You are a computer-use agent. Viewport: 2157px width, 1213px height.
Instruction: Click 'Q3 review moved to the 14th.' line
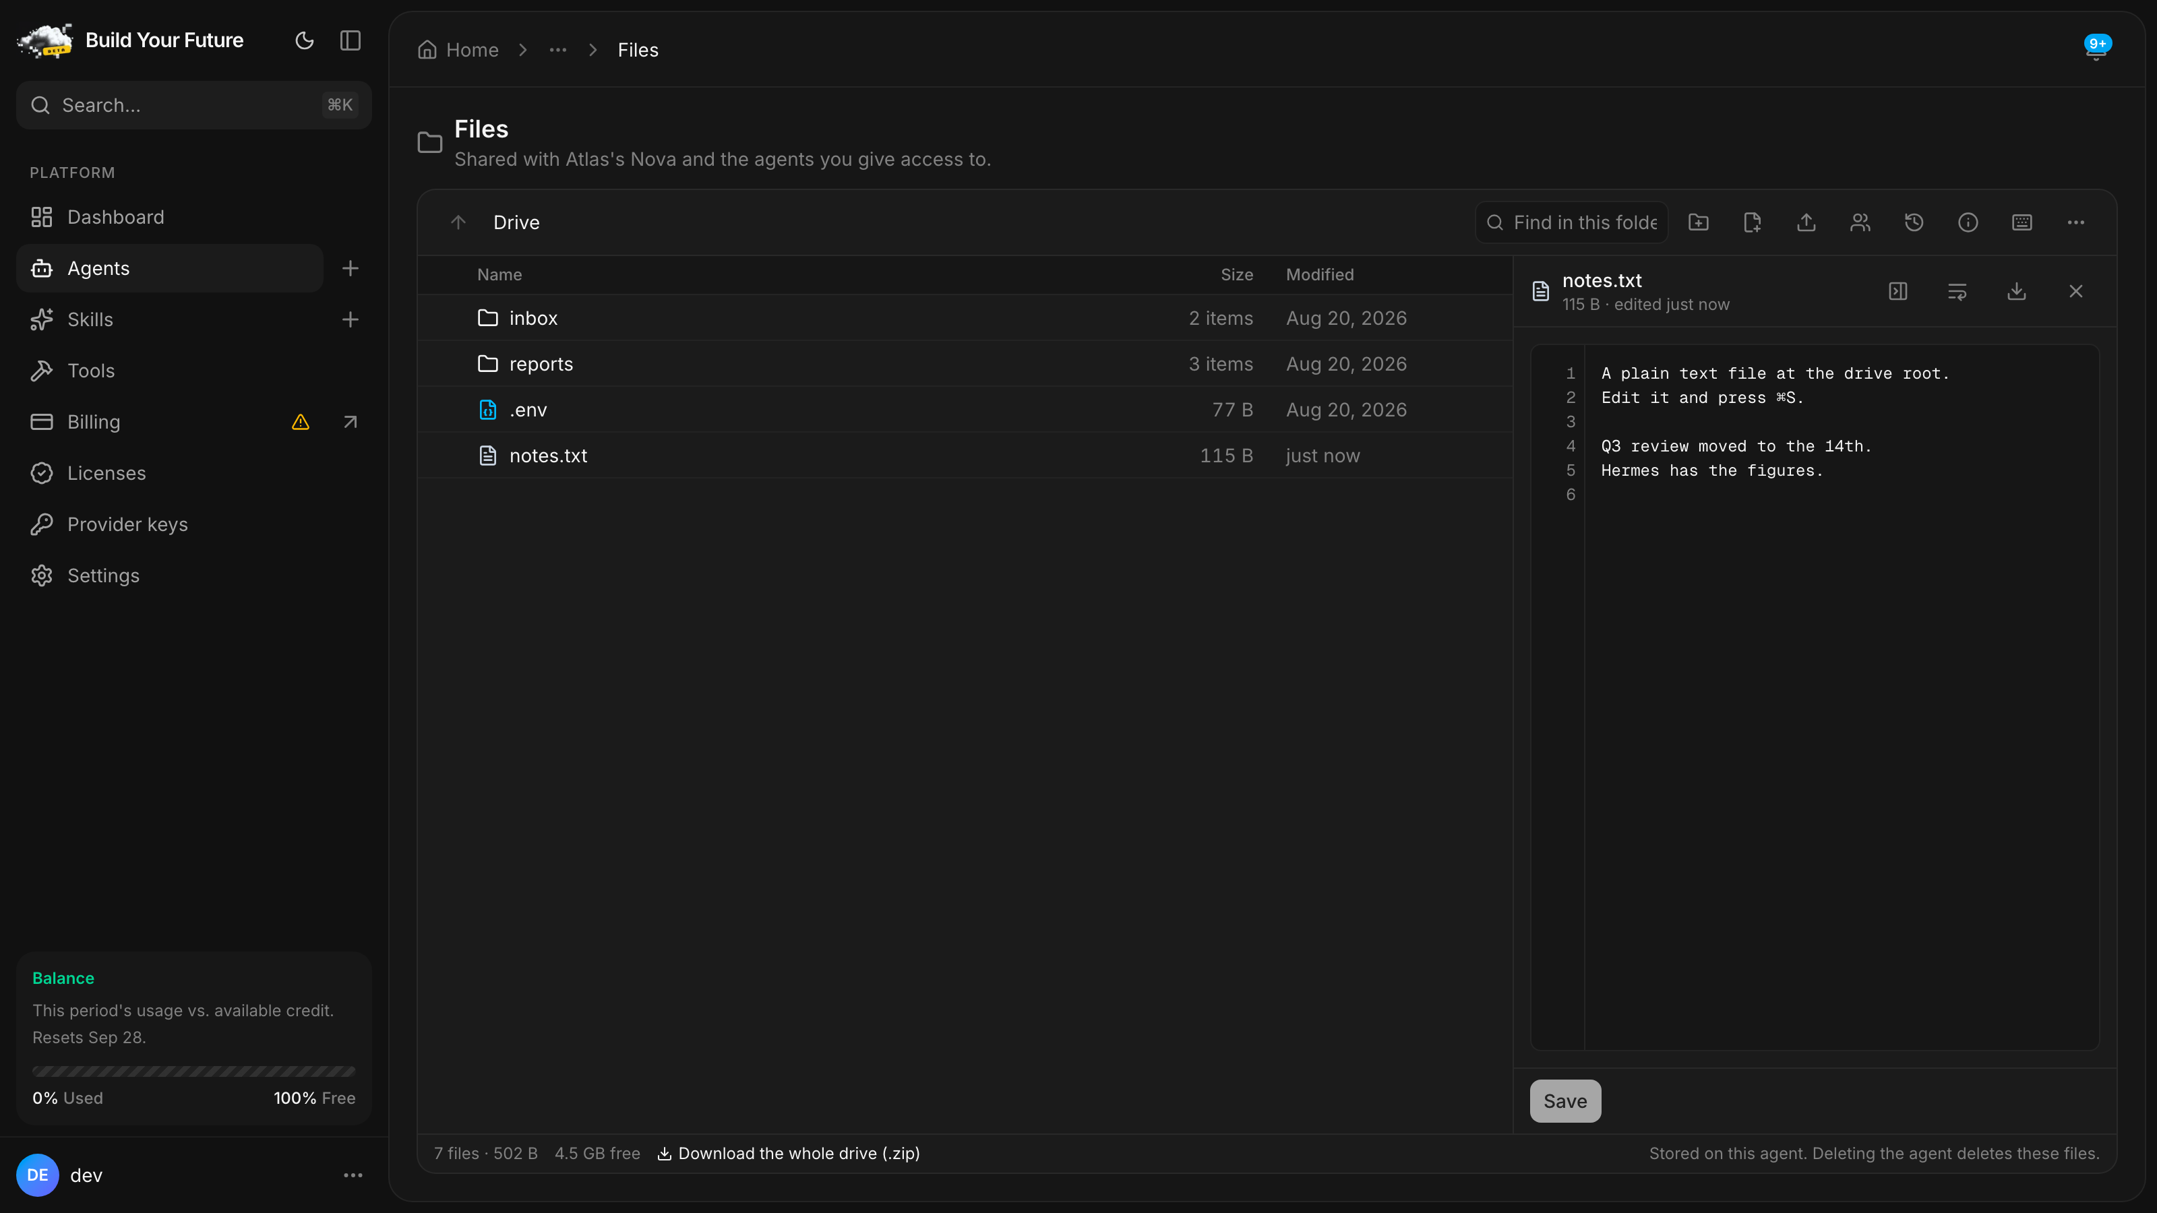click(1736, 446)
